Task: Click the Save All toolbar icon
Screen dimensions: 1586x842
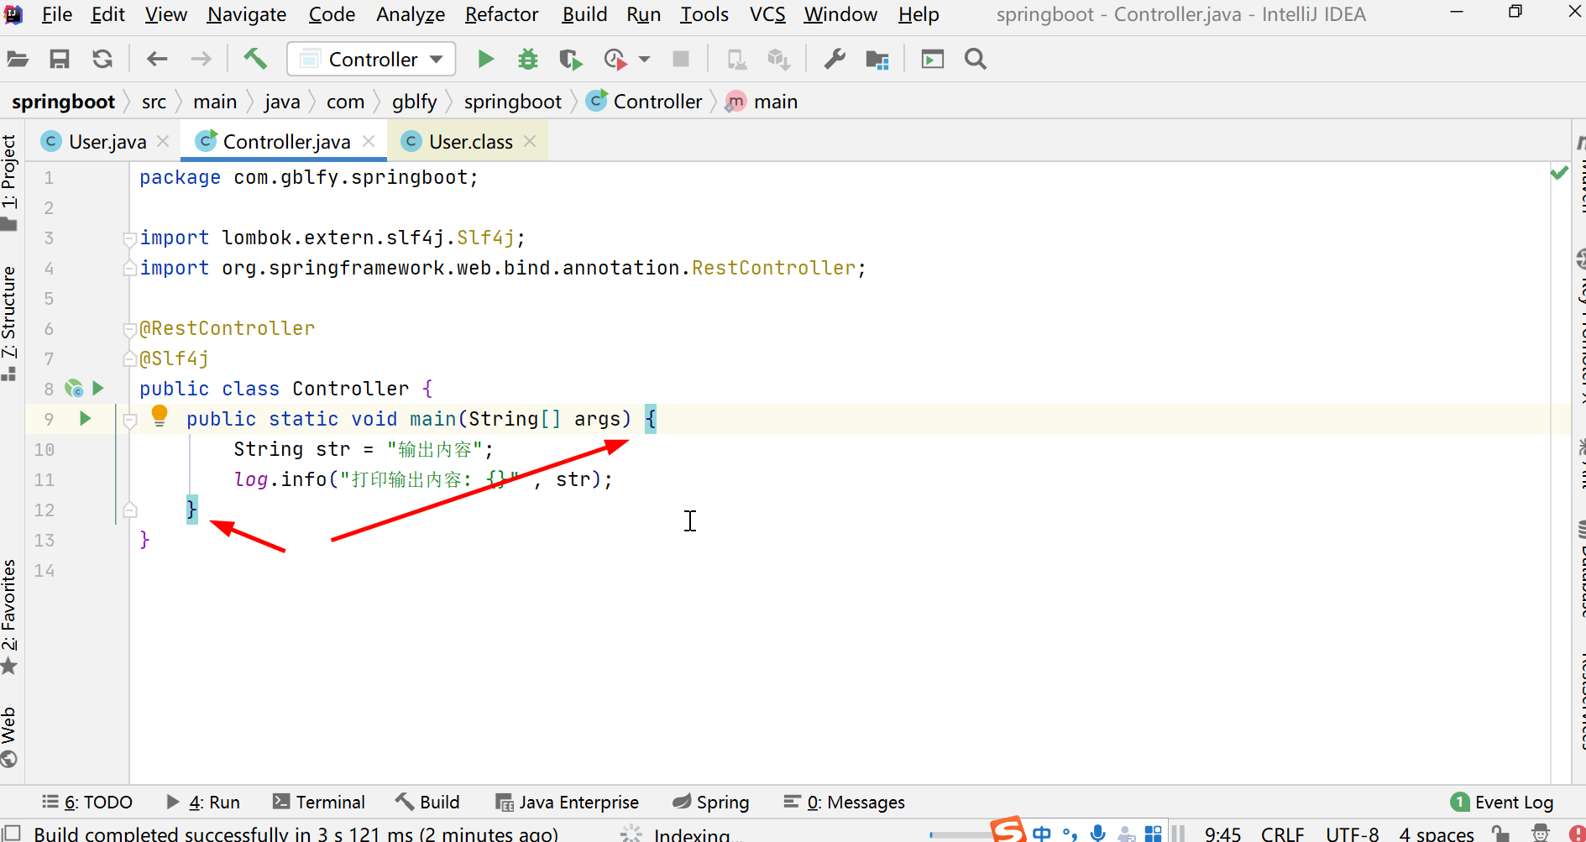Action: click(60, 59)
